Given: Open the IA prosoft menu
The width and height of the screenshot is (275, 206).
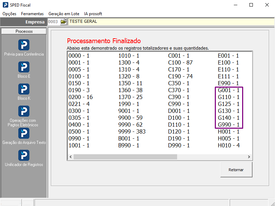Looking at the screenshot, I should (x=93, y=14).
